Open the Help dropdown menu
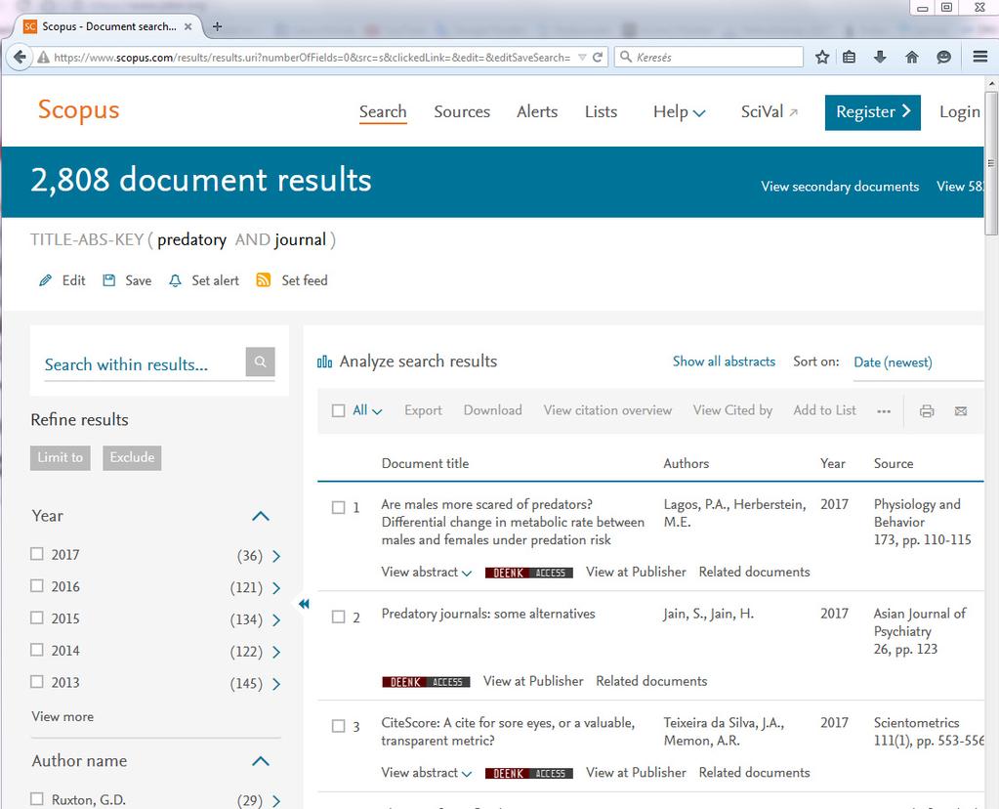The width and height of the screenshot is (999, 809). (x=679, y=112)
